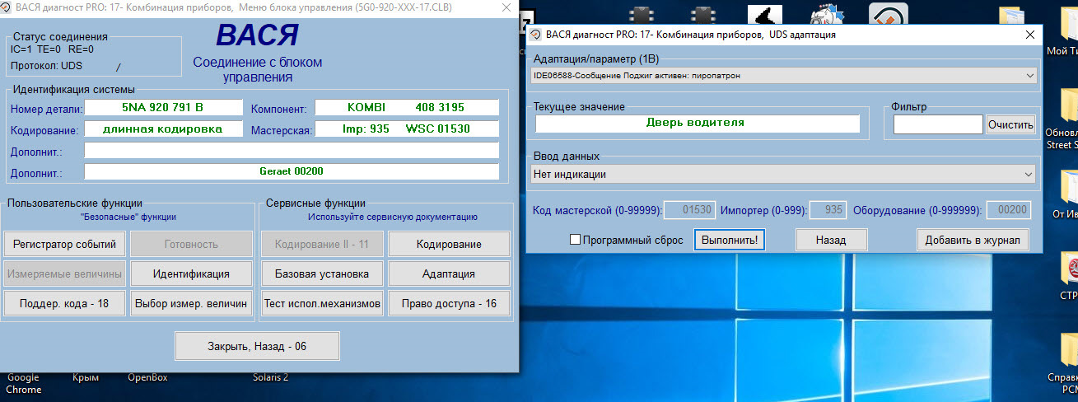Click the Идентификация button
This screenshot has height=402, width=1078.
(x=191, y=273)
